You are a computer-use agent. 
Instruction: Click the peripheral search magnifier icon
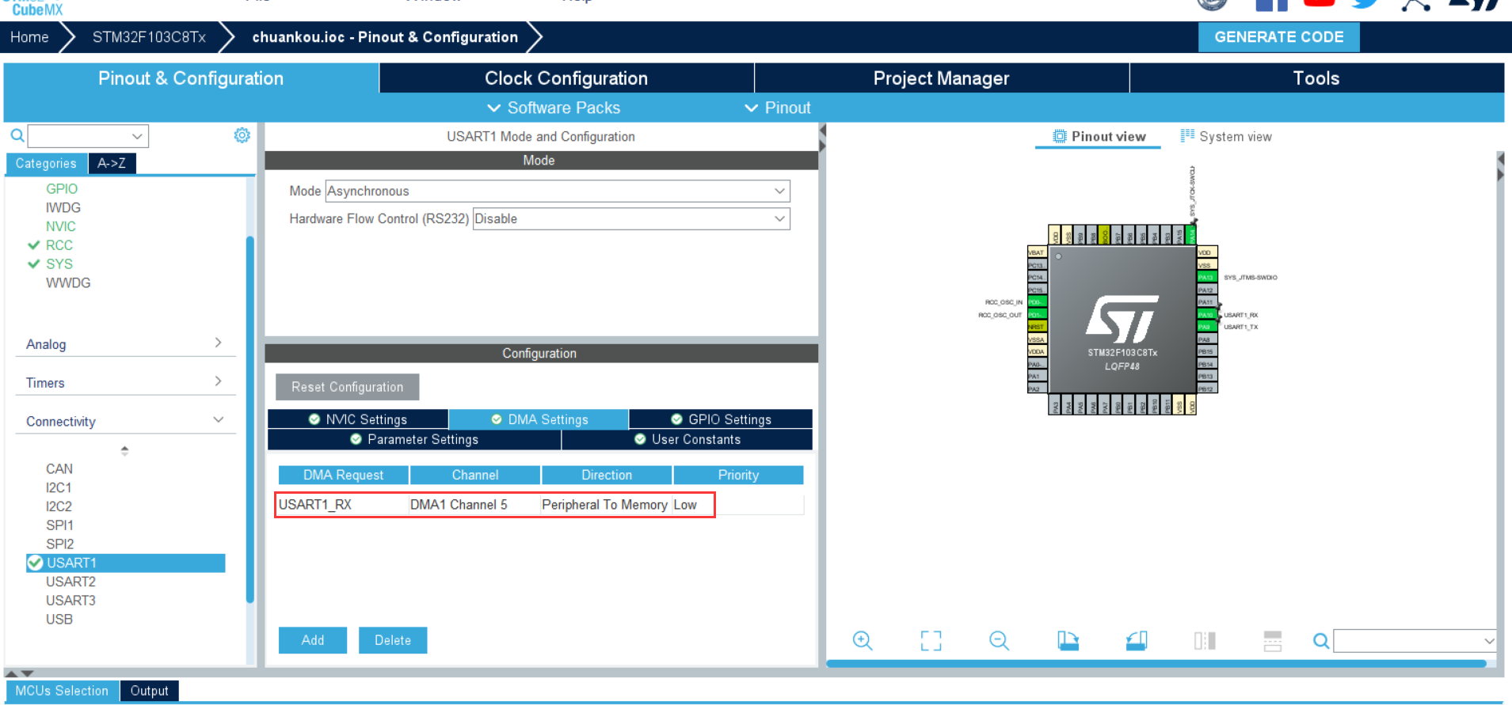point(17,136)
